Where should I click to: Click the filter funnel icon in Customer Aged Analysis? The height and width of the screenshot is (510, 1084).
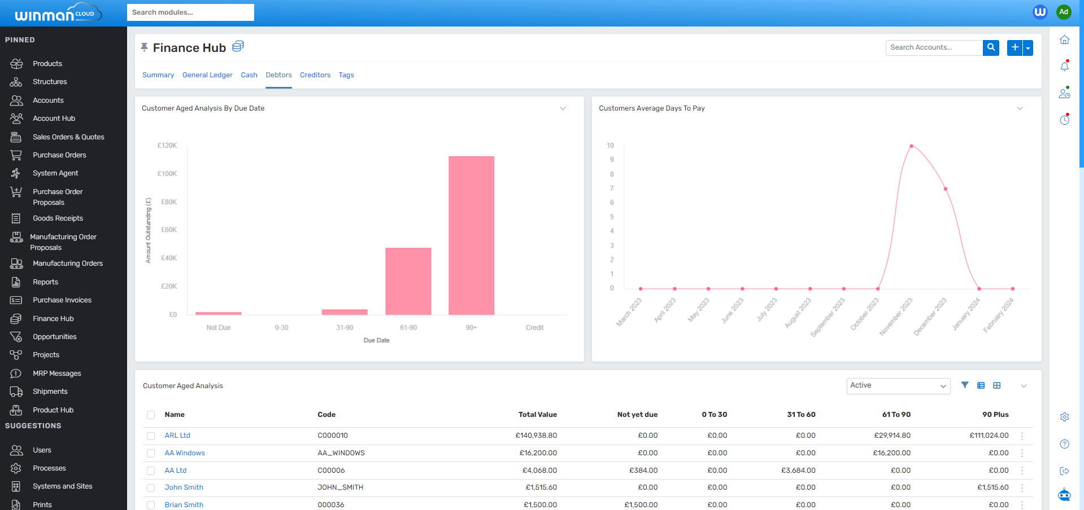[x=965, y=385]
